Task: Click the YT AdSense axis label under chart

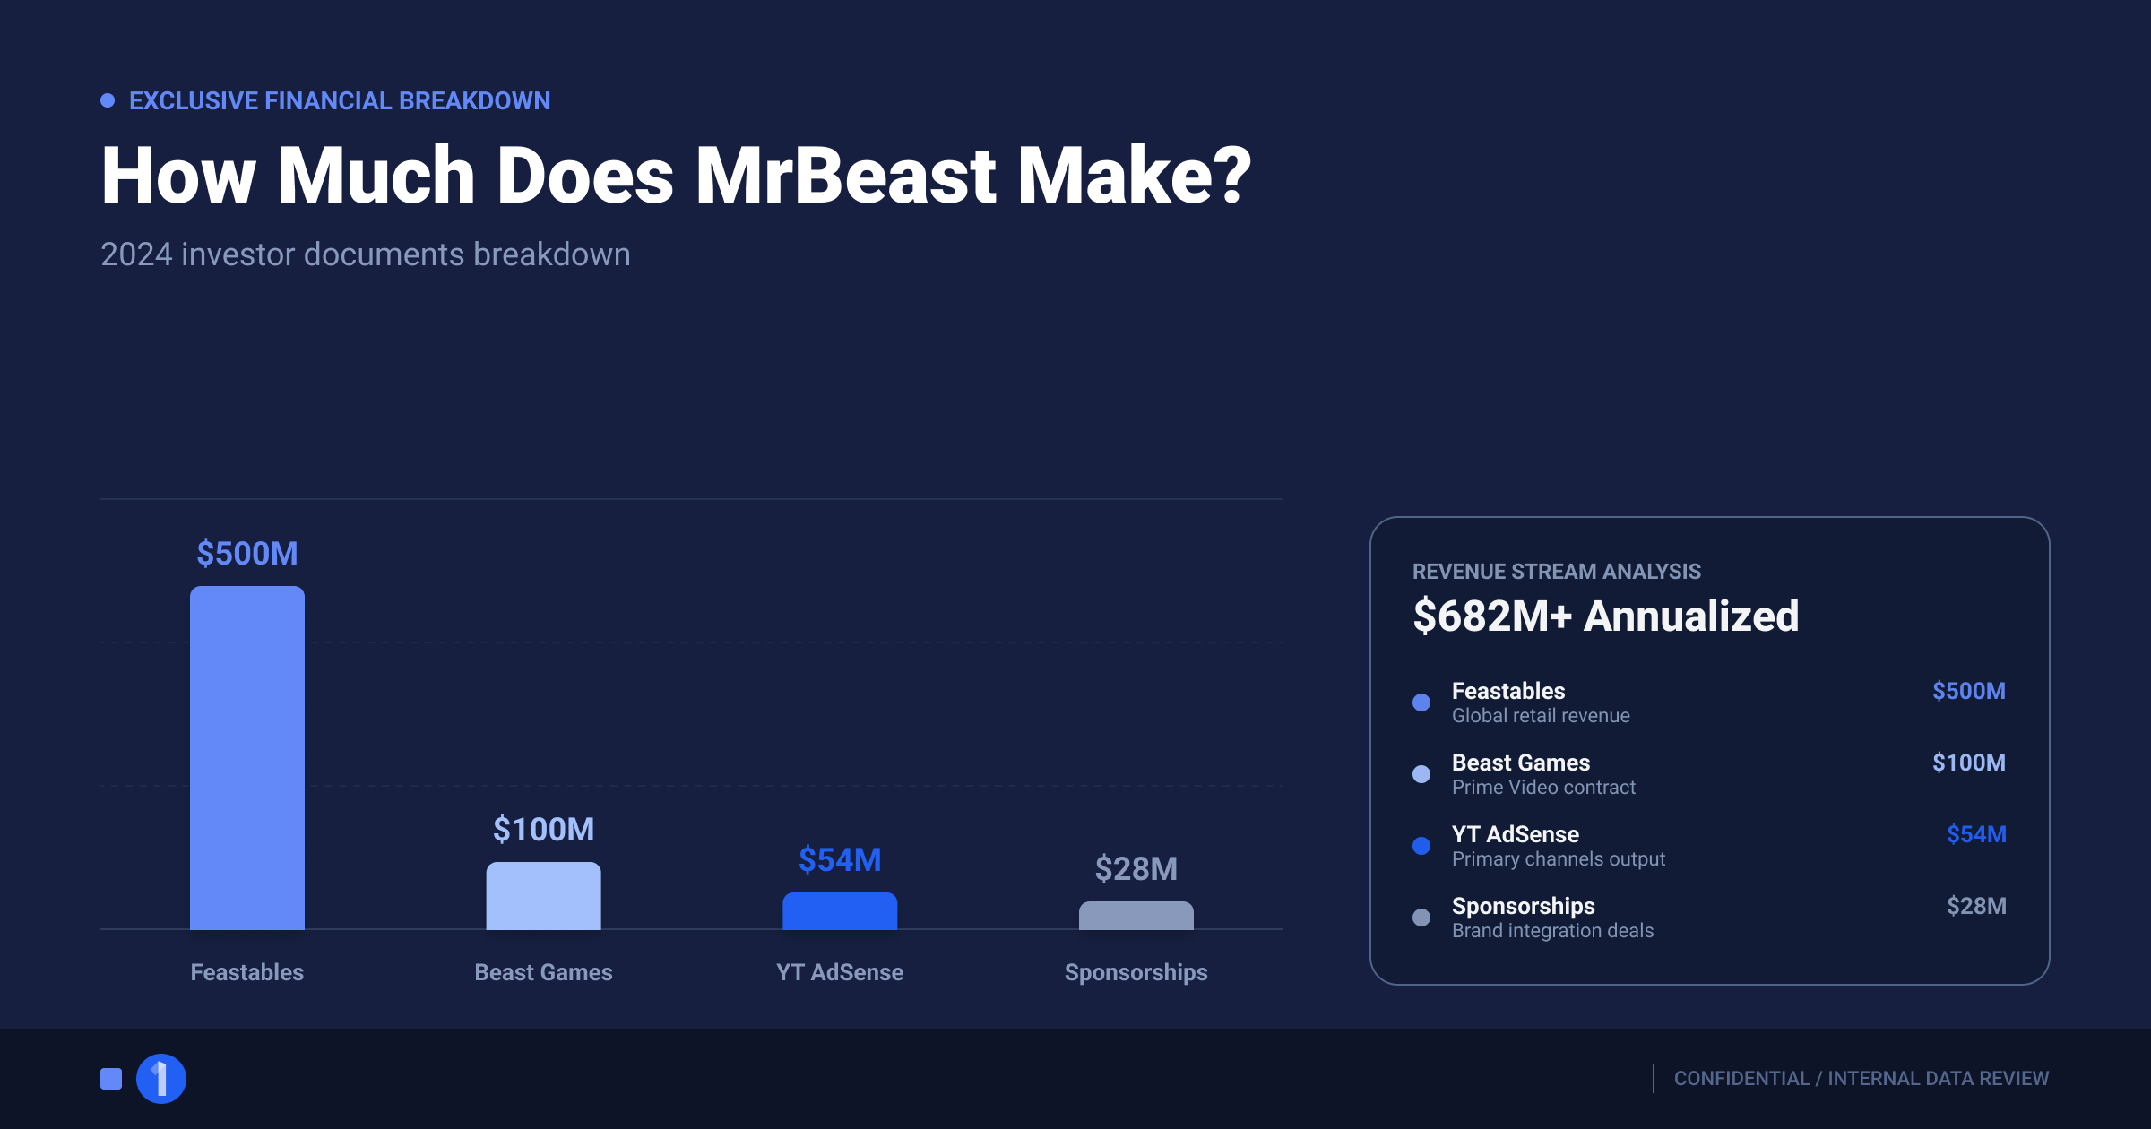Action: (840, 972)
